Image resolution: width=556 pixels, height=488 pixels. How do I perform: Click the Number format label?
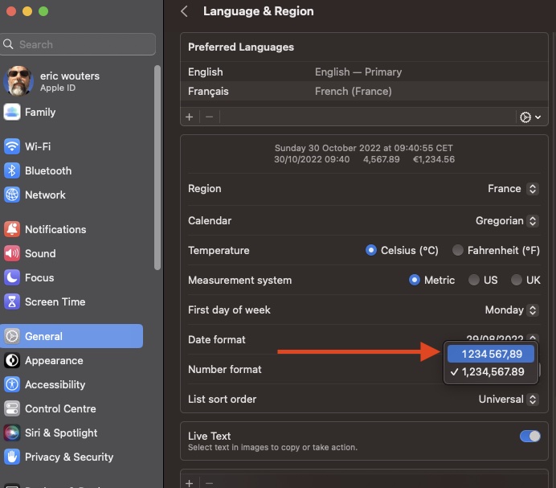point(225,370)
